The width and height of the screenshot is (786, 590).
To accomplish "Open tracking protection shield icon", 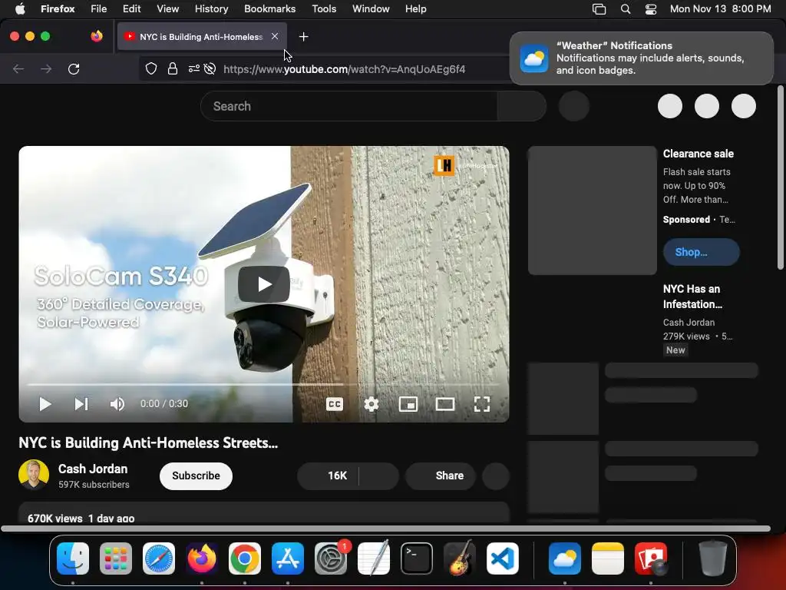I will click(151, 68).
